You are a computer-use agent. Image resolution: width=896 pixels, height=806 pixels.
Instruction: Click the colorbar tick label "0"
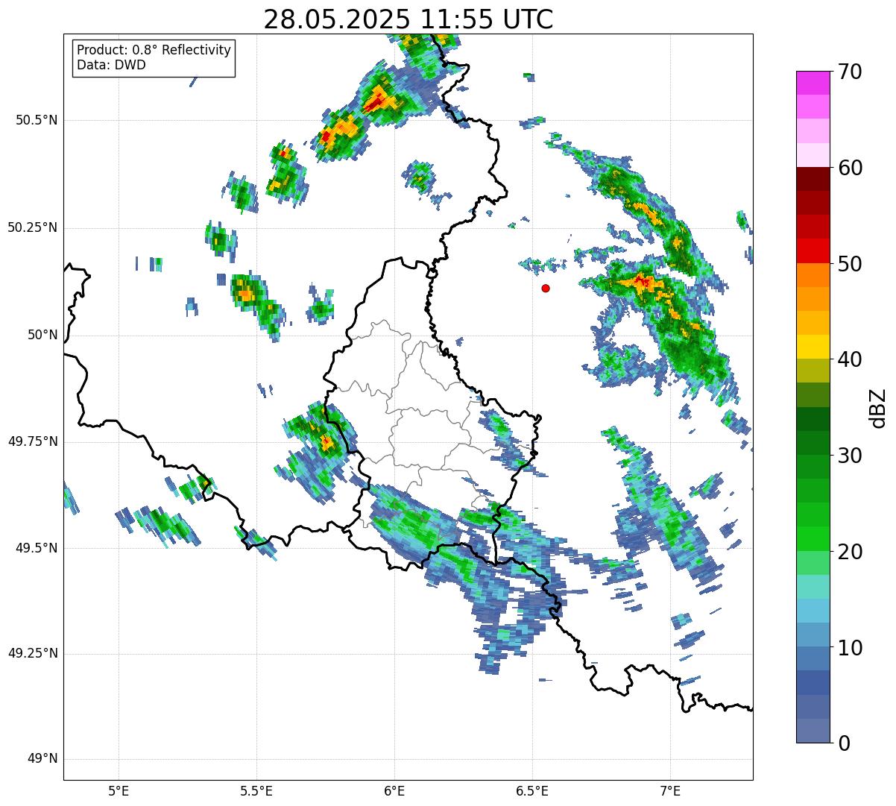843,743
